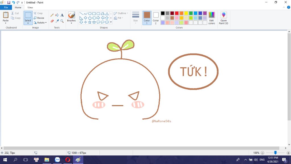Screen dimensions: 291x164
Task: Click the Crop button
Action: pos(38,13)
